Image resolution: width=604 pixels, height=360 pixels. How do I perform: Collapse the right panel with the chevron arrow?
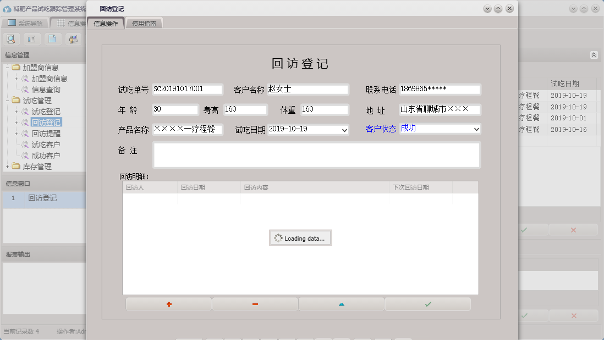(594, 55)
